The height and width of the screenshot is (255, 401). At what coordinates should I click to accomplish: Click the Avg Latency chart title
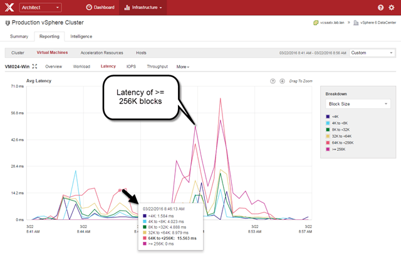pos(39,81)
